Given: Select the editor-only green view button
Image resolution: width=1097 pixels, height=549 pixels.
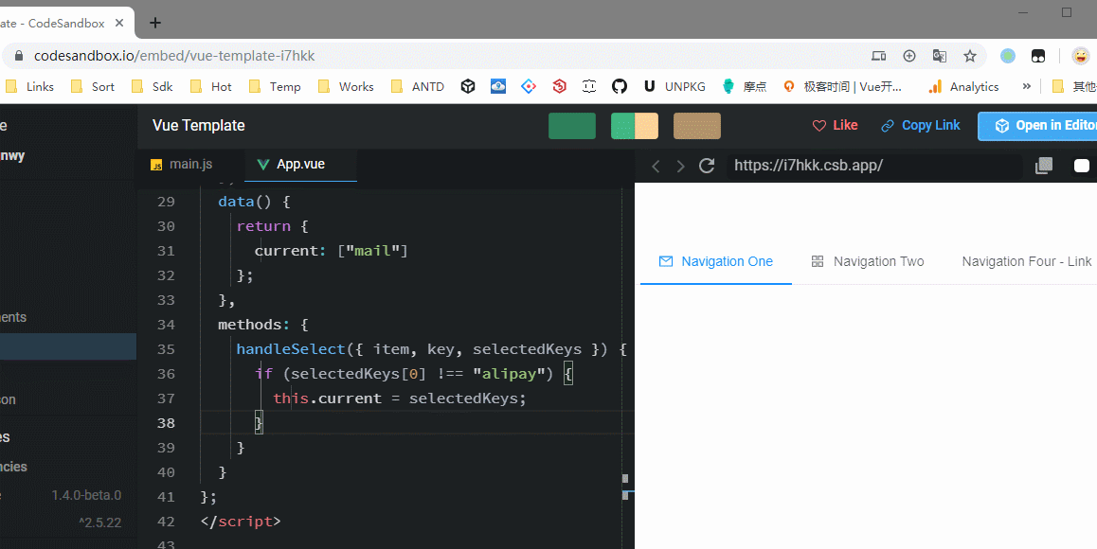Looking at the screenshot, I should coord(572,126).
